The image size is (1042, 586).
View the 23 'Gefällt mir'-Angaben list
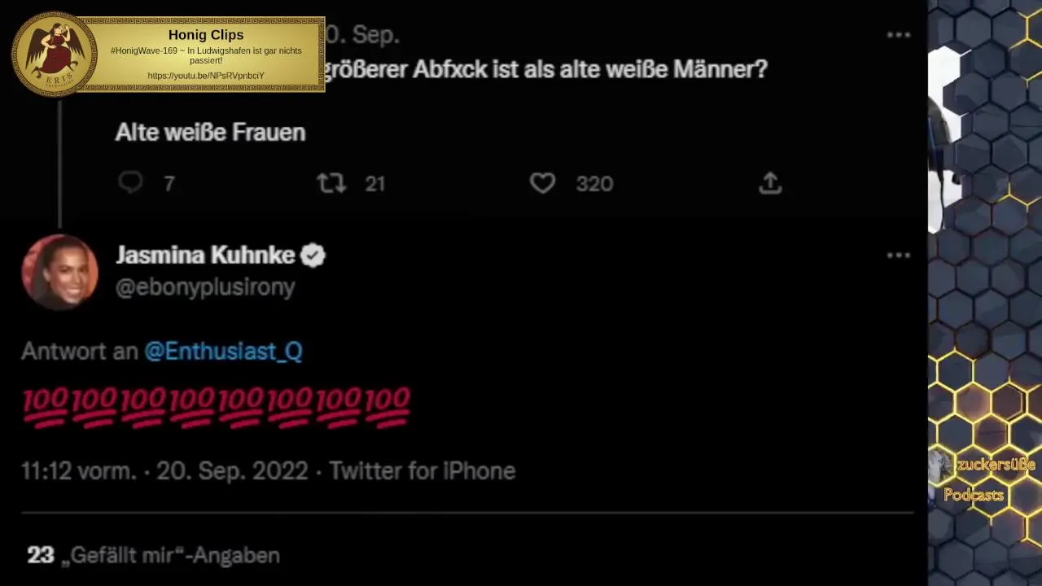click(x=153, y=555)
